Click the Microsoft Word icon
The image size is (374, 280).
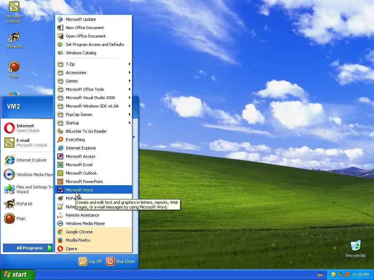[x=60, y=190]
